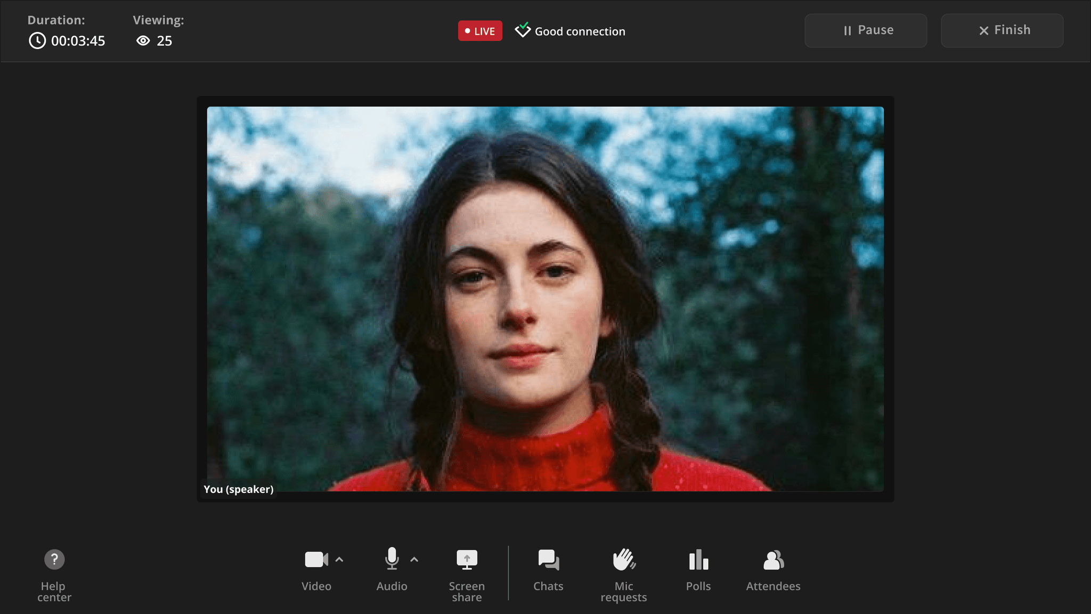
Task: Pause the live broadcast
Action: (866, 30)
